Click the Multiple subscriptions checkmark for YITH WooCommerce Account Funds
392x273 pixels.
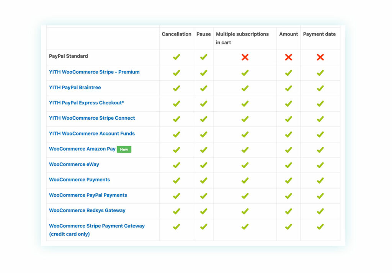pos(245,134)
